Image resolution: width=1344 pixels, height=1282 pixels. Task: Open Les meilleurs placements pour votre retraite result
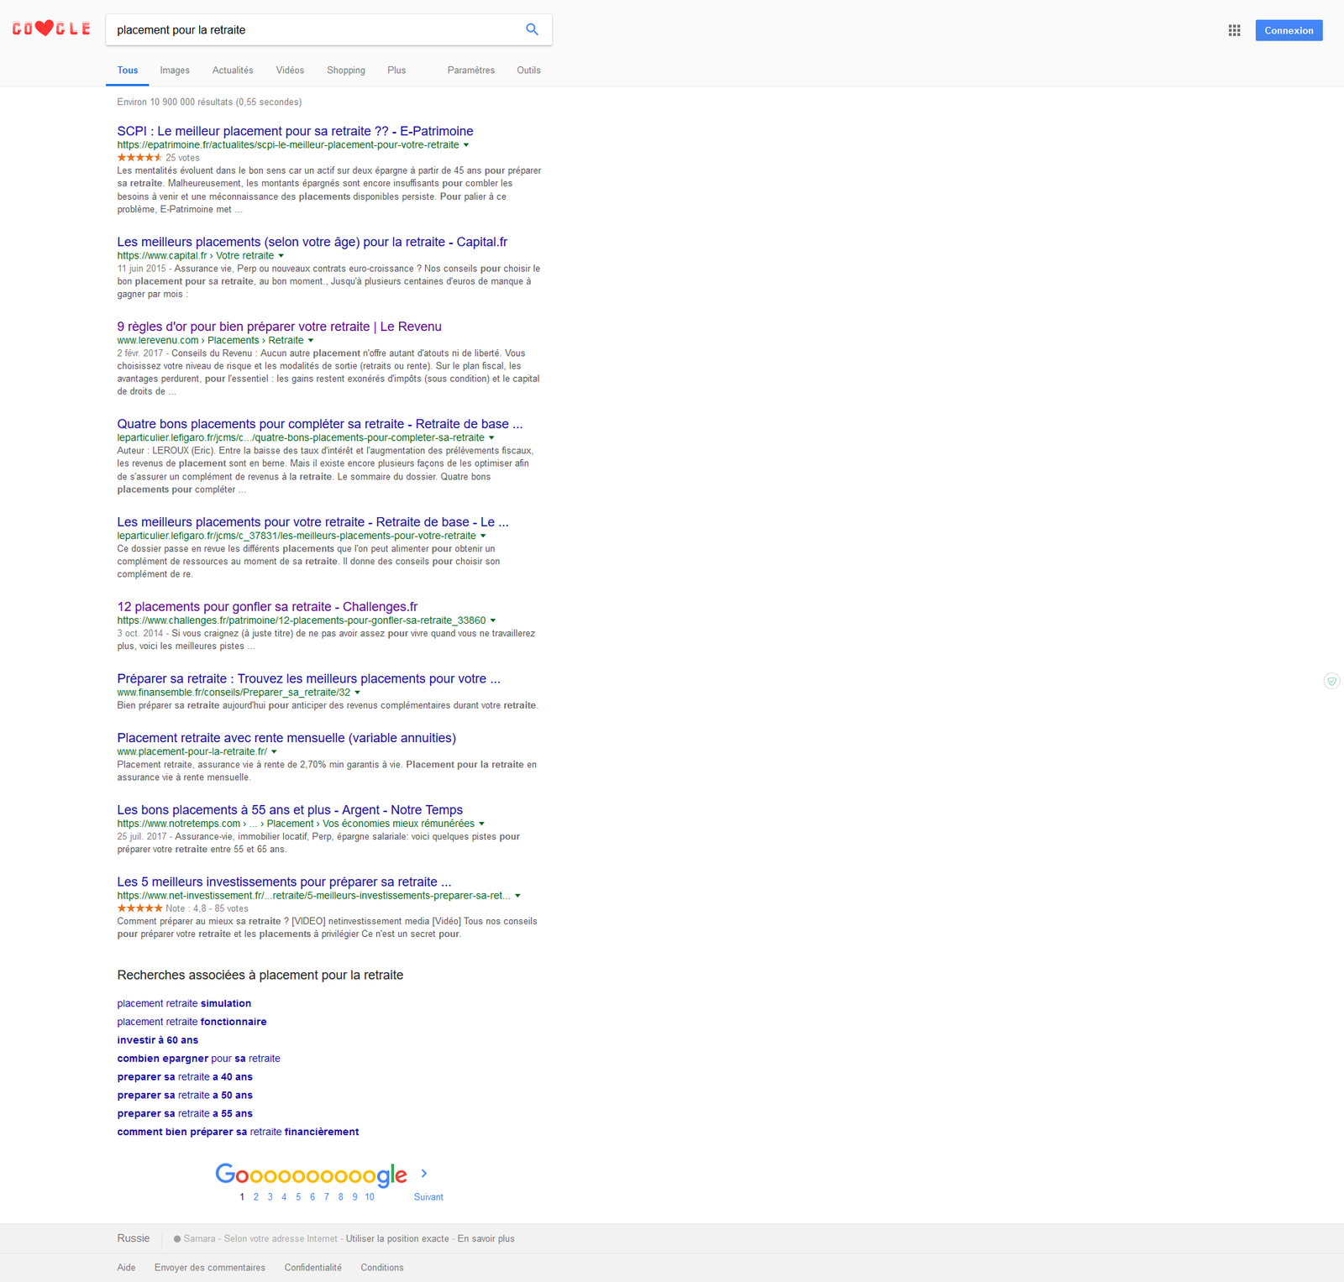(312, 522)
